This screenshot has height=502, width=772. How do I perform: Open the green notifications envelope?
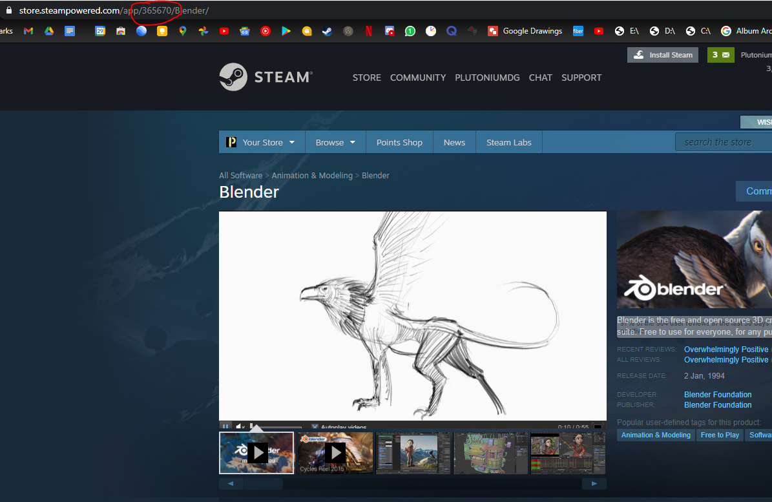pos(721,55)
